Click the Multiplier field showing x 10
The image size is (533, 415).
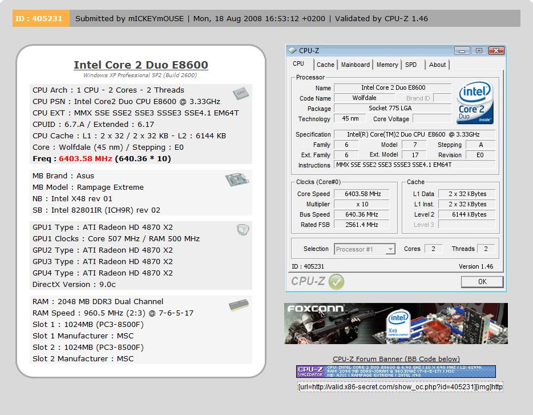(x=362, y=204)
